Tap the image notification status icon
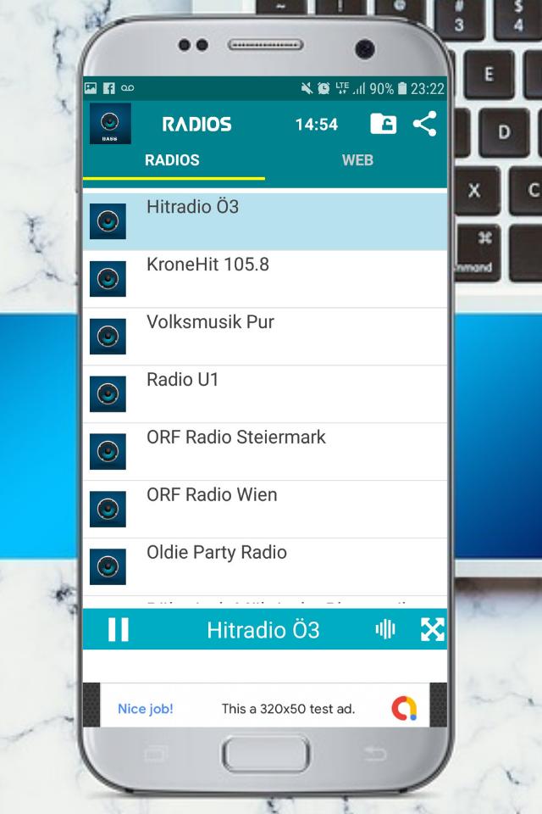 tap(91, 87)
